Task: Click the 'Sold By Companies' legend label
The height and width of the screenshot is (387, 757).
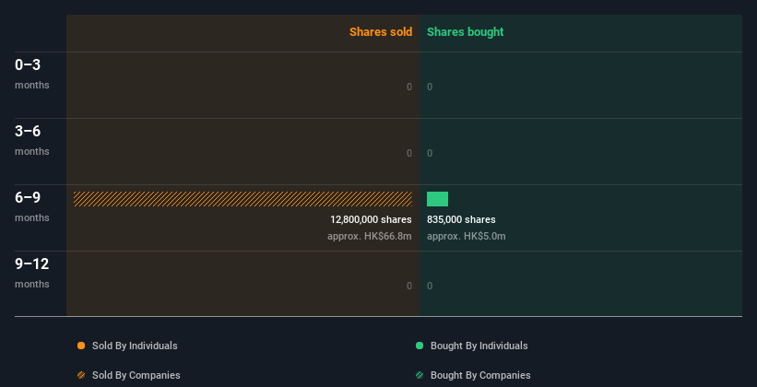Action: pyautogui.click(x=136, y=375)
